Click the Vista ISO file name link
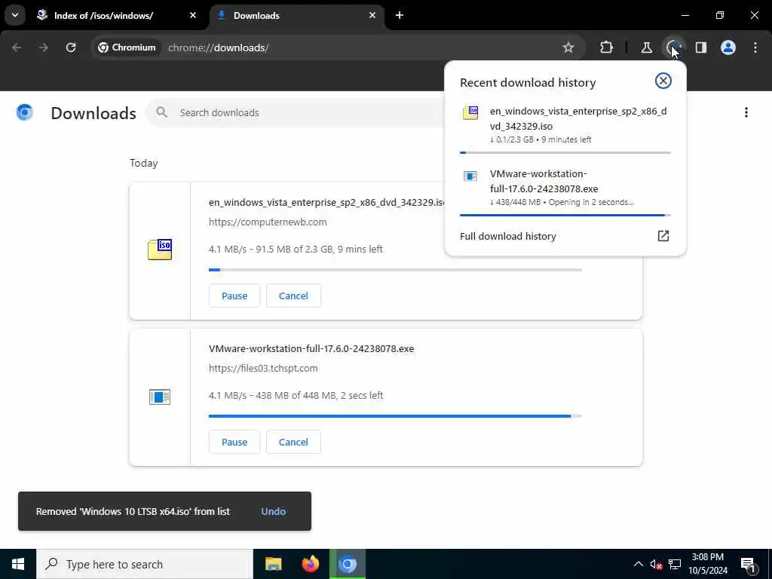The width and height of the screenshot is (772, 579). (327, 202)
